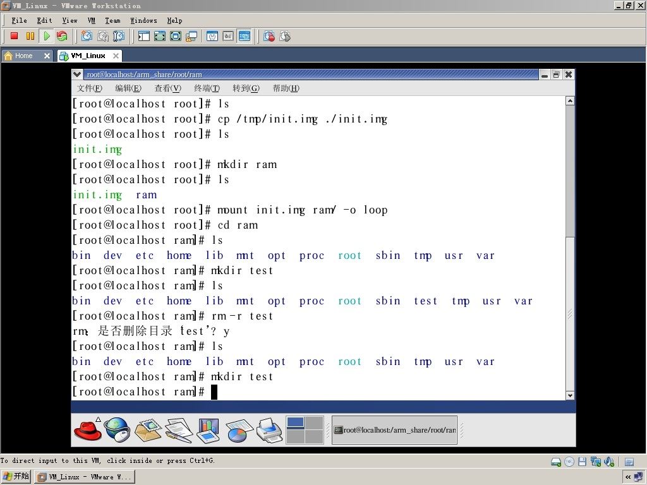The width and height of the screenshot is (647, 485).
Task: Click the Quick Switch mode icon
Action: click(160, 36)
